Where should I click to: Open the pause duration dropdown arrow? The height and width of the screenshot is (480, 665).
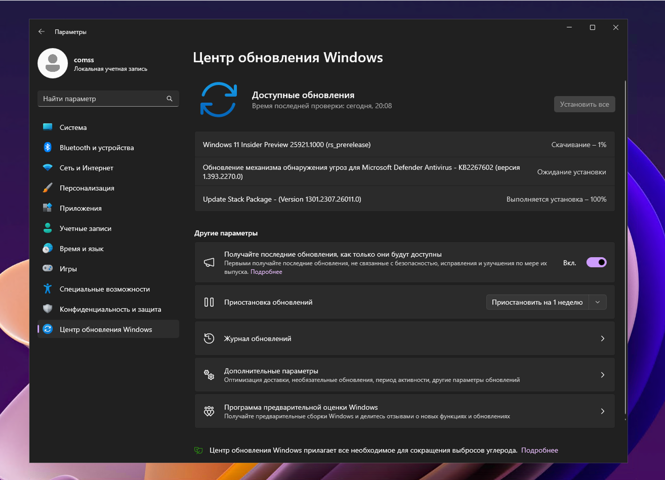click(598, 302)
